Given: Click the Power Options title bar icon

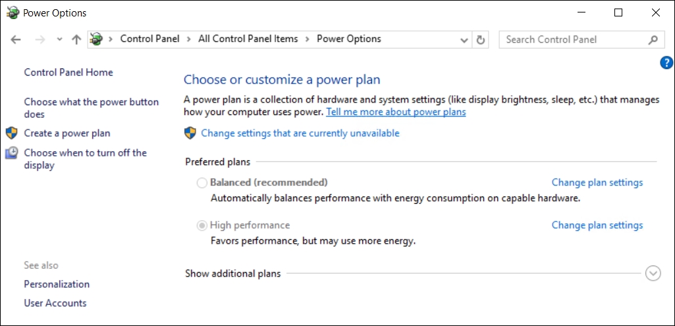Looking at the screenshot, I should pos(13,12).
